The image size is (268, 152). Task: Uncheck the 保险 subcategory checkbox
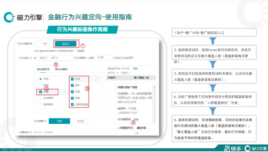pos(72,98)
